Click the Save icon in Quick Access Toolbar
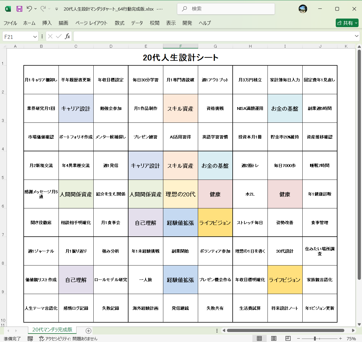 [x=19, y=9]
